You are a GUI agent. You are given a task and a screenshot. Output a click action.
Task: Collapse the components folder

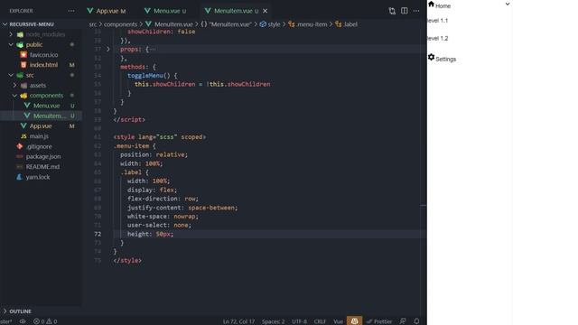pos(14,96)
